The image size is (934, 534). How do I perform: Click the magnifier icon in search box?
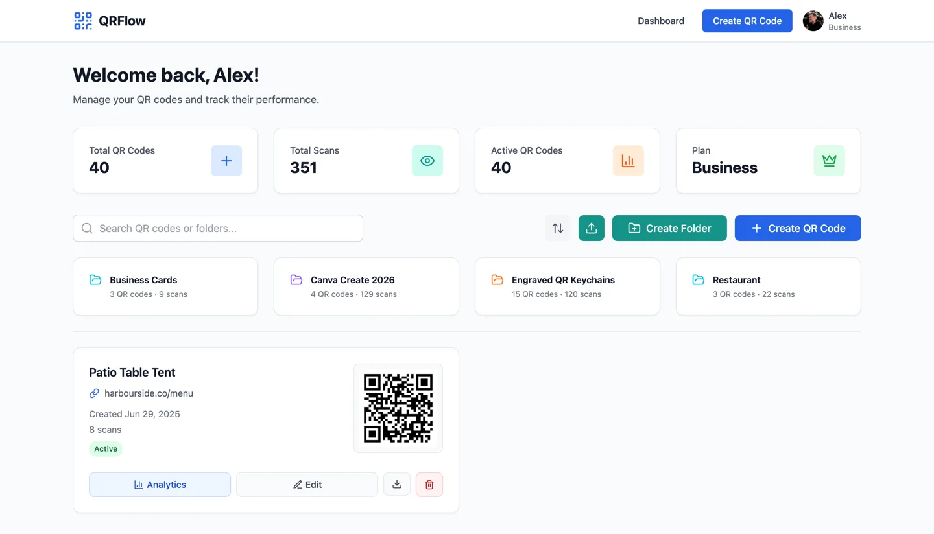87,228
